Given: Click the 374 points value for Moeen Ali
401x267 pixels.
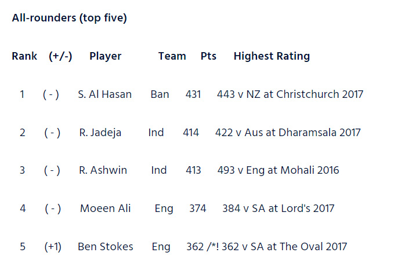Looking at the screenshot, I should (197, 209).
